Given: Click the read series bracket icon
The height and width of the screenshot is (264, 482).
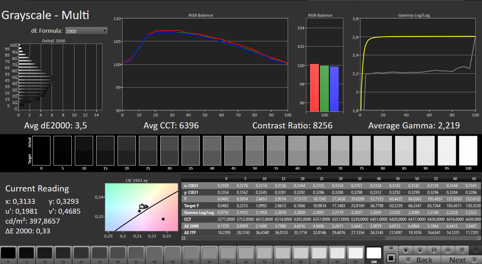Looking at the screenshot, I should (x=434, y=250).
